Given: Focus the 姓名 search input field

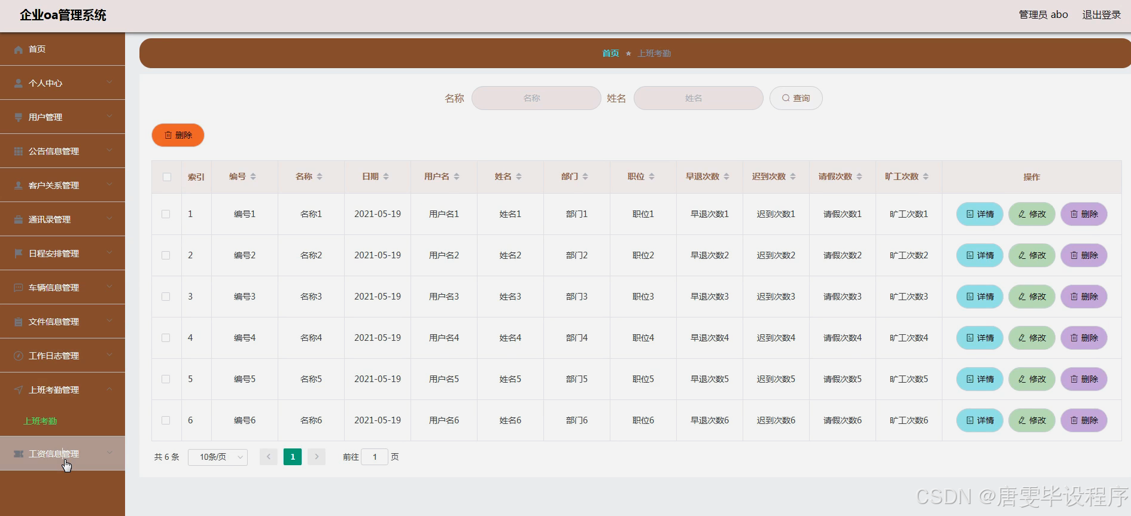Looking at the screenshot, I should [698, 98].
